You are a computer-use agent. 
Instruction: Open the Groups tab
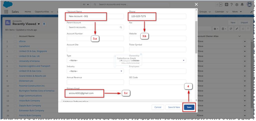[x=203, y=12]
